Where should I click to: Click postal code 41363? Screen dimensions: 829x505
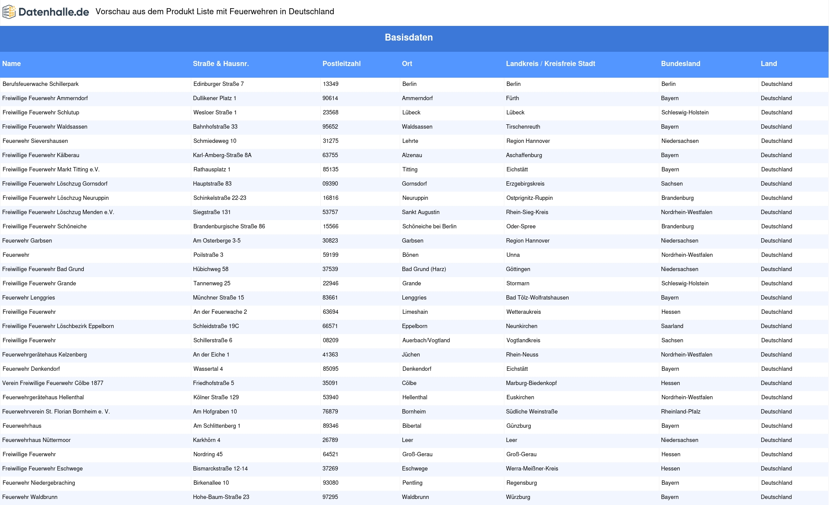pyautogui.click(x=330, y=355)
